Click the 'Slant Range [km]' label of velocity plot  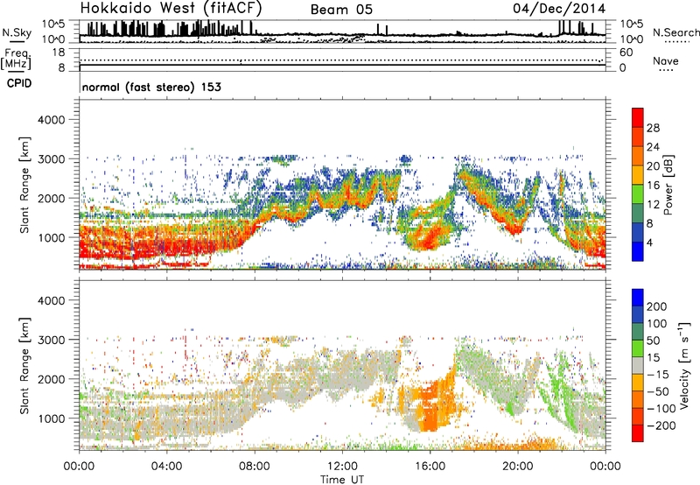pyautogui.click(x=24, y=366)
